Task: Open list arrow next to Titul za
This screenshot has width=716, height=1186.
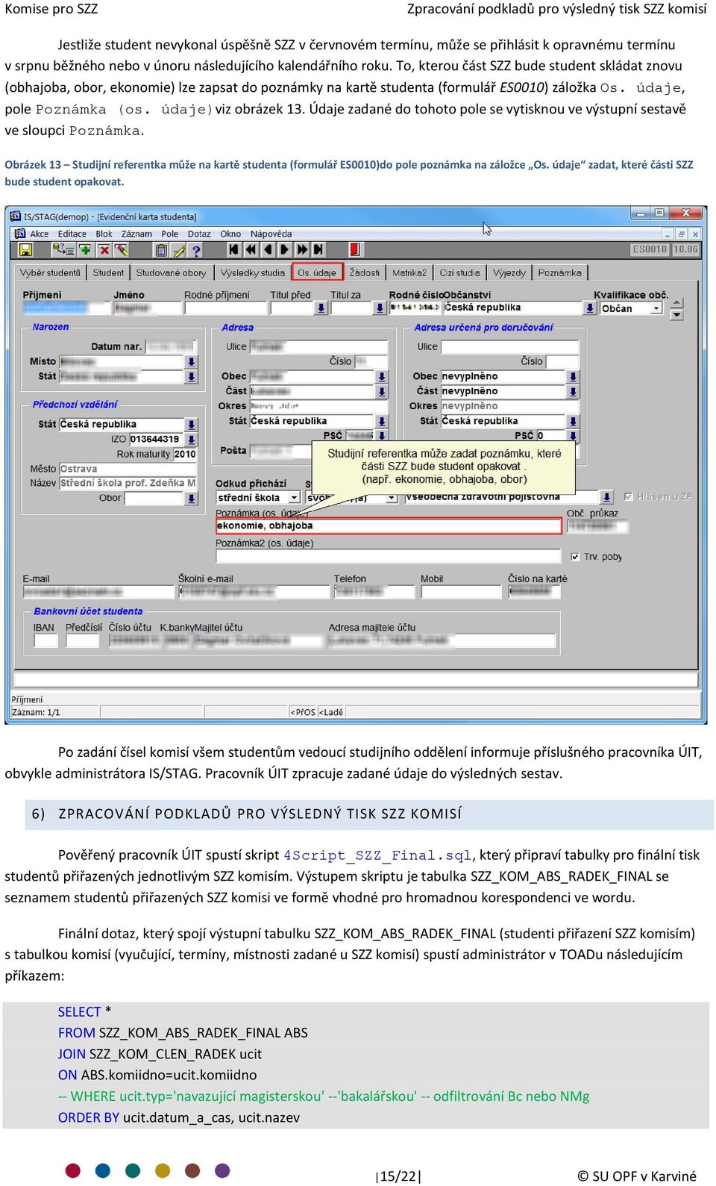Action: click(380, 308)
